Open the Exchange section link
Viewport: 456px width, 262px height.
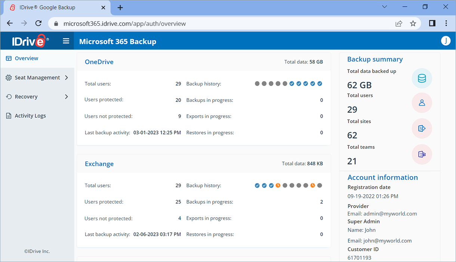point(99,164)
